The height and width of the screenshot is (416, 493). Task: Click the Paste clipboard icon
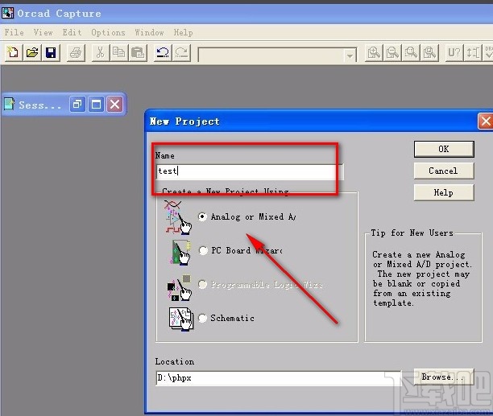(138, 52)
